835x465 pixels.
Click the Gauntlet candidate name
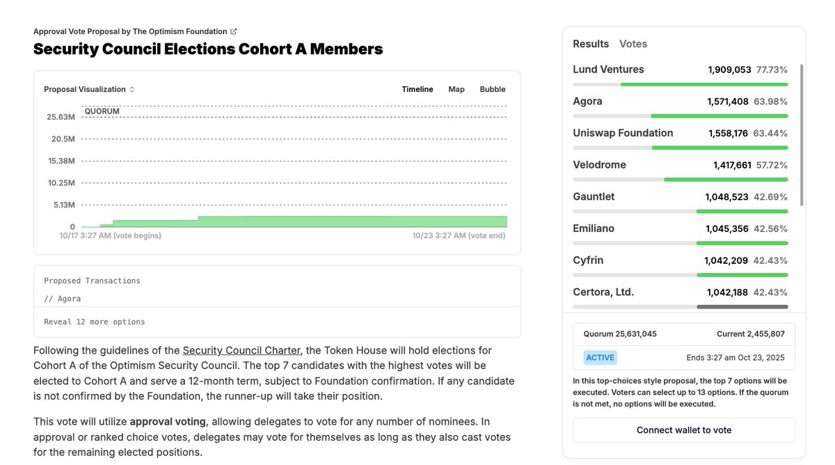coord(594,196)
